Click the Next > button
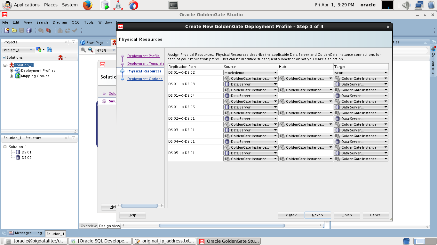This screenshot has height=245, width=437. (318, 215)
